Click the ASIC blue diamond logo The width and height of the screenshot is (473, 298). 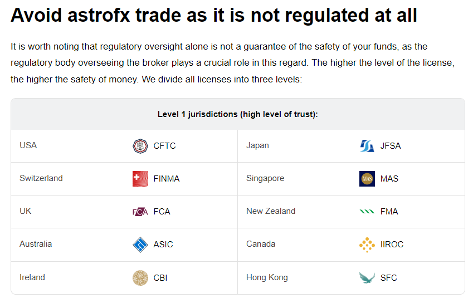pos(140,245)
